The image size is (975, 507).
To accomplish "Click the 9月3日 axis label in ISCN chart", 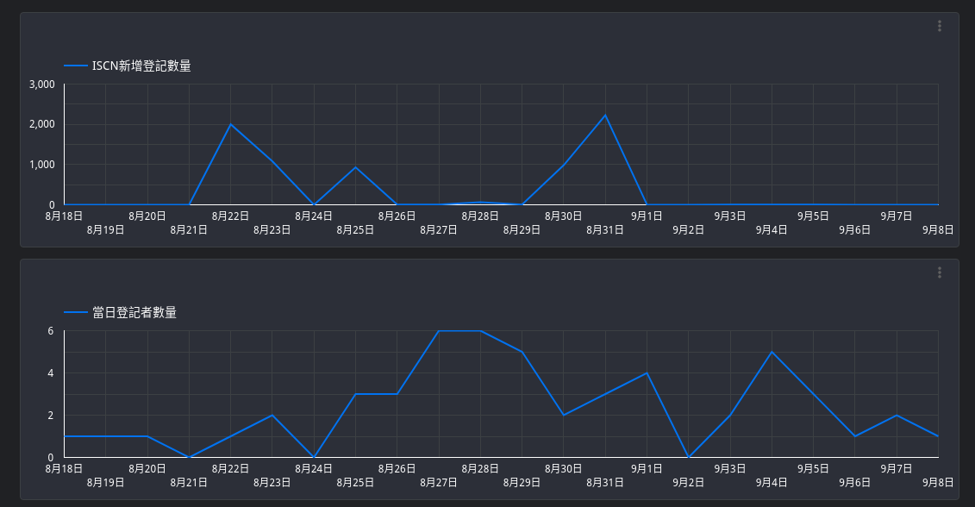I will 730,216.
